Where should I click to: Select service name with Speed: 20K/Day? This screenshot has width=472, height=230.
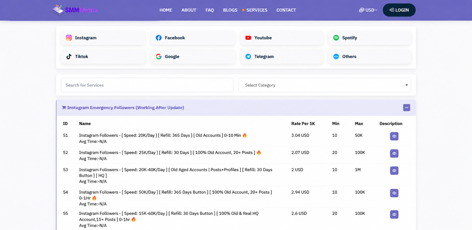coord(163,135)
